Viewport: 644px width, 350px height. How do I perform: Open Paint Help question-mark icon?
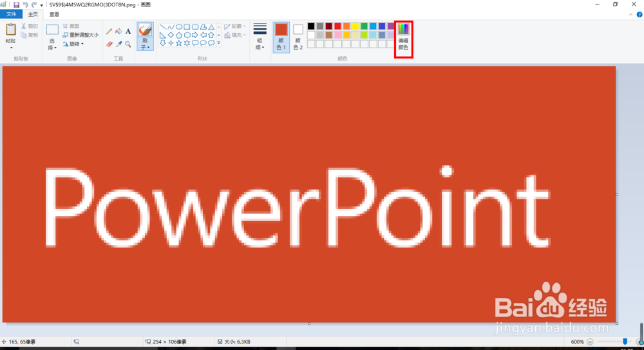point(639,14)
